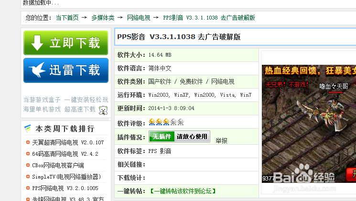Open CBox网络电视客户端 in ranking list

click(x=58, y=165)
